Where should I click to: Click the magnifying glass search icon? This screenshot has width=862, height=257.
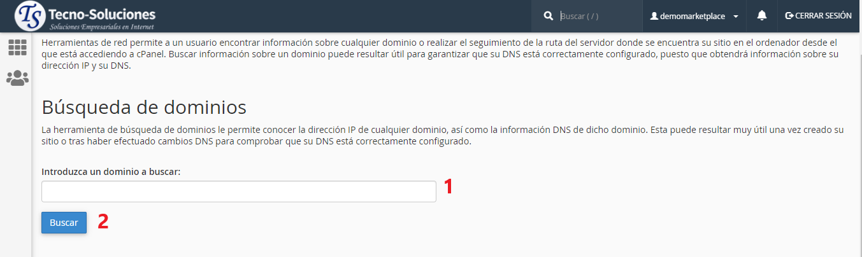pos(548,16)
